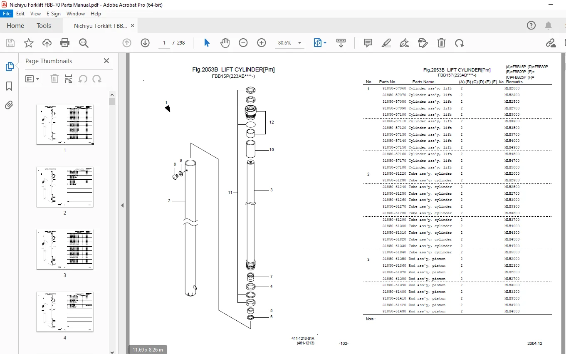Open the page fit options dropdown

click(x=320, y=43)
